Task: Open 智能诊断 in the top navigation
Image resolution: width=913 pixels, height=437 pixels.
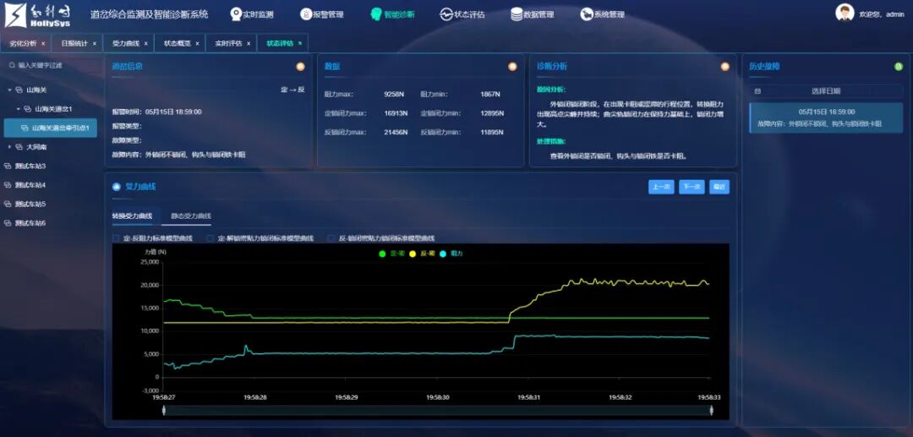Action: (392, 14)
